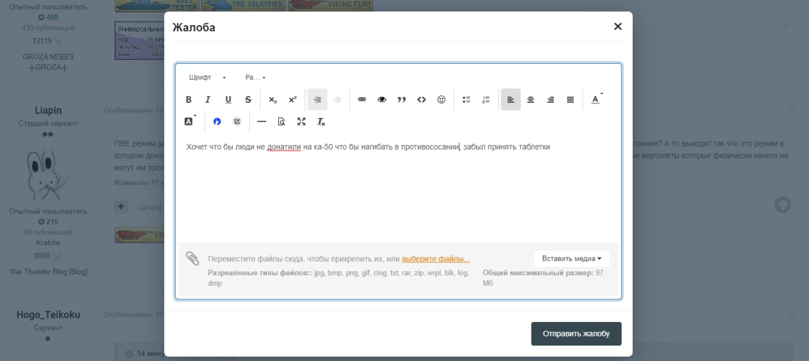Apply subscript formatting

click(x=272, y=100)
